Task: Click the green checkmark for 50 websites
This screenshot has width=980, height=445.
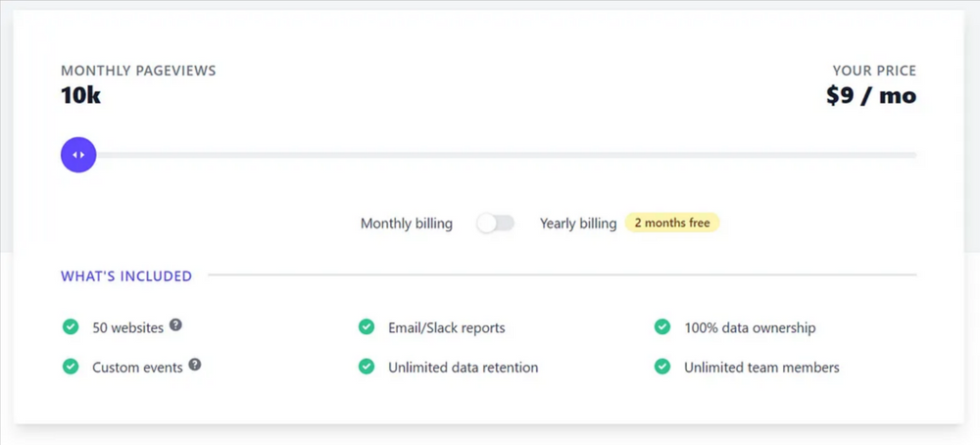Action: click(71, 326)
